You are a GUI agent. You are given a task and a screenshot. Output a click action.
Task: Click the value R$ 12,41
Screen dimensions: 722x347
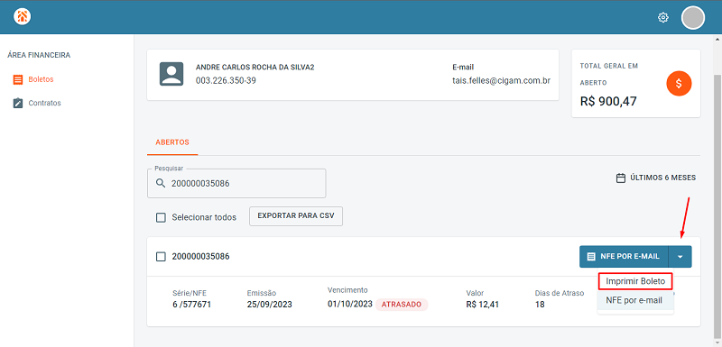click(x=483, y=305)
